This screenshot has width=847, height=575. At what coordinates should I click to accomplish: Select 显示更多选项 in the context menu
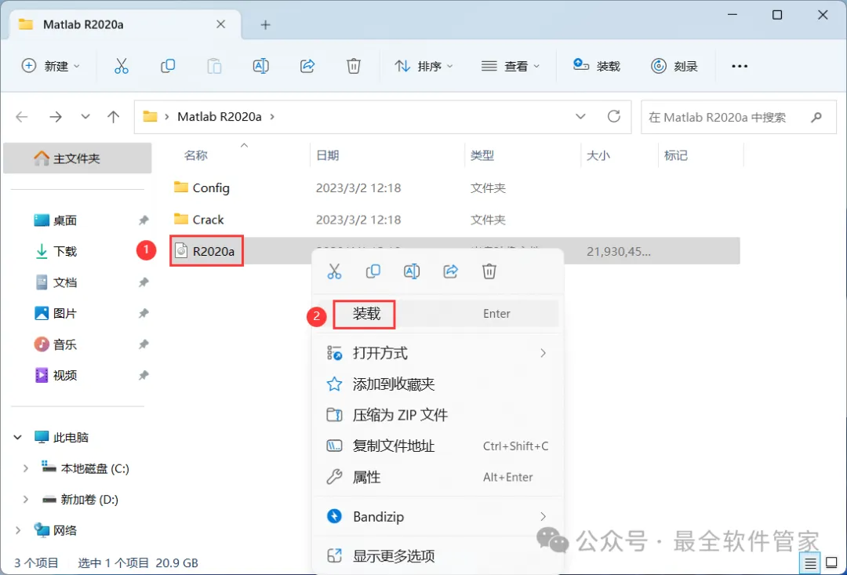click(x=438, y=555)
